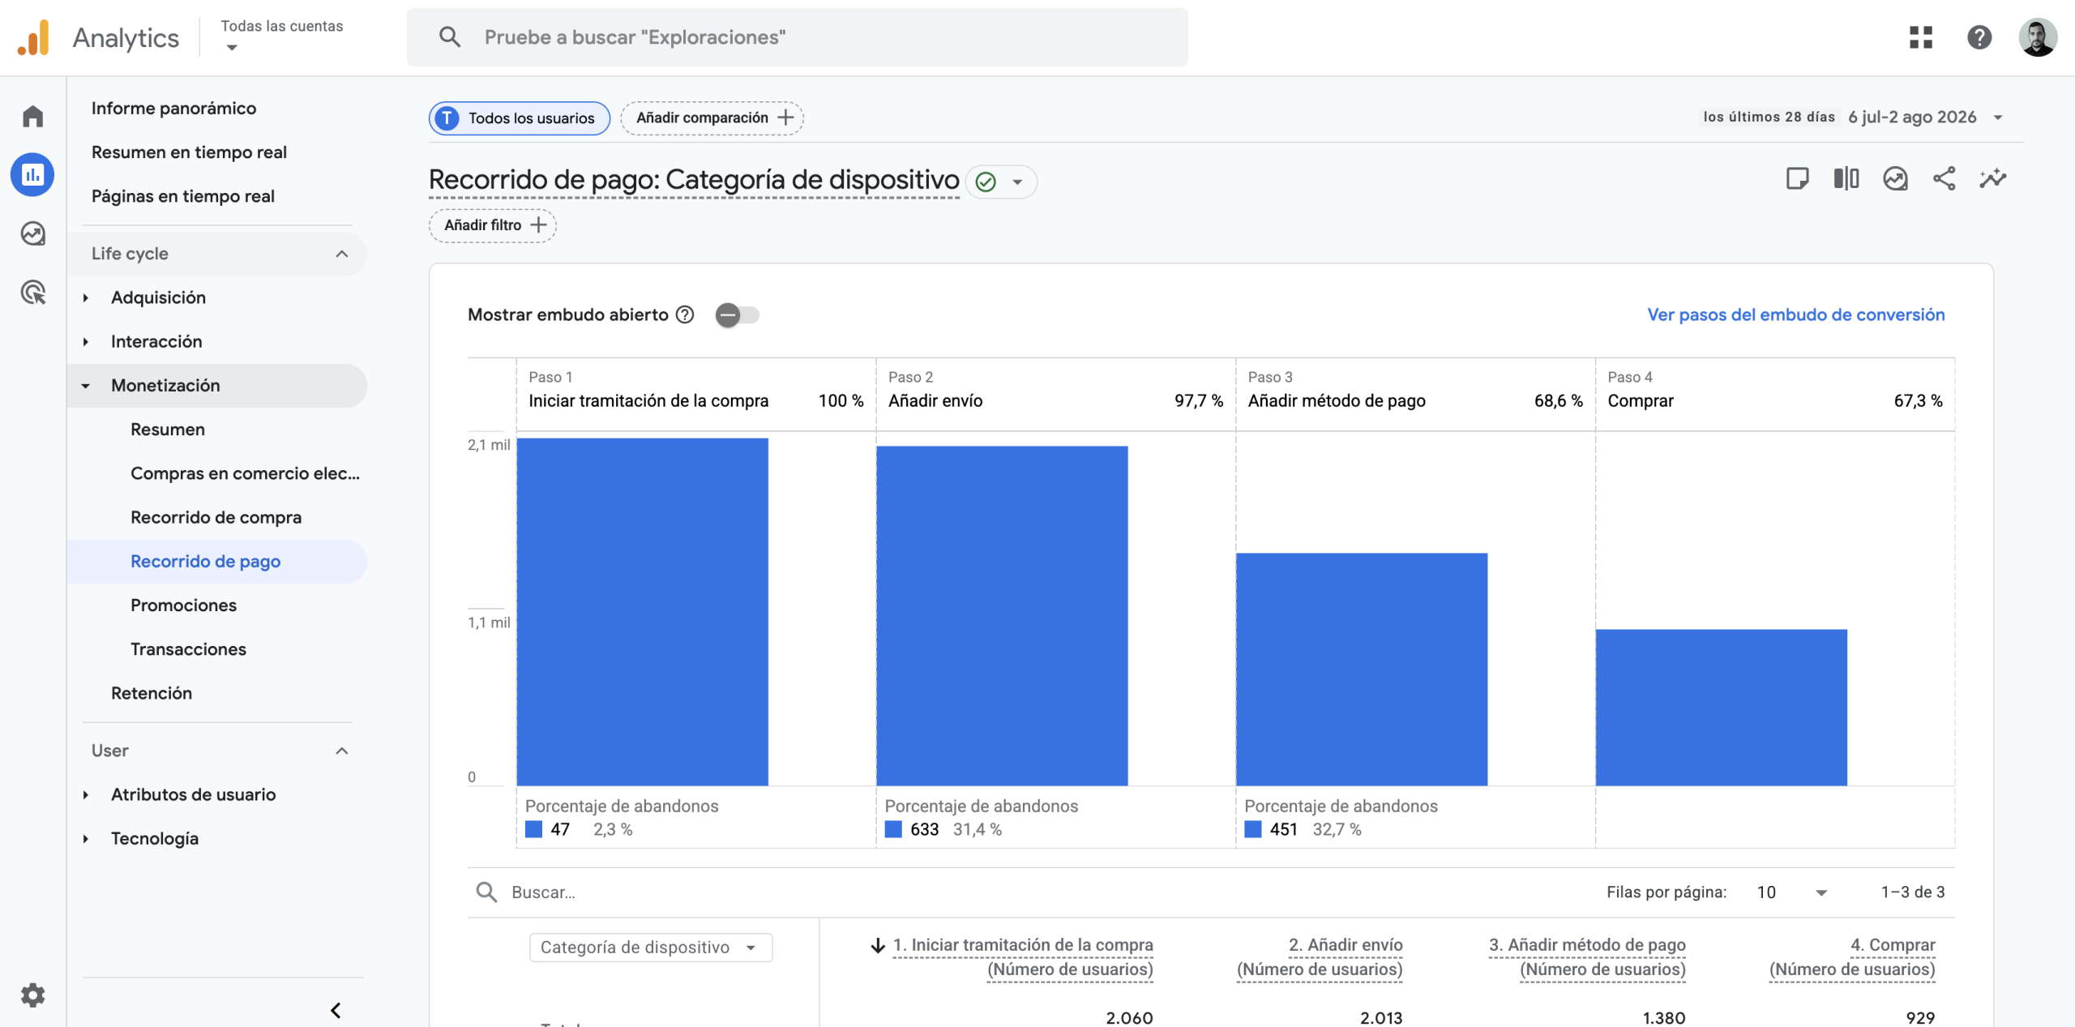
Task: Open Monetización Resumen report
Action: click(x=168, y=430)
